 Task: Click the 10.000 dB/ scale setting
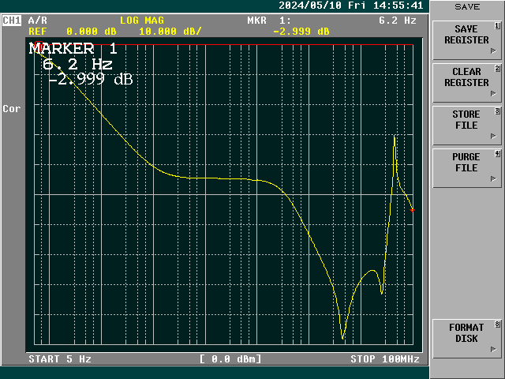170,32
